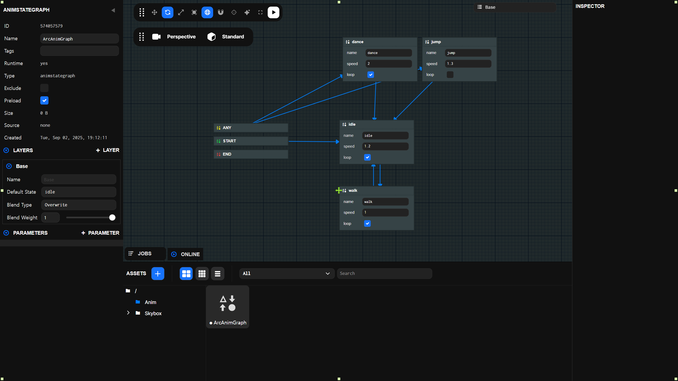Click the + PARAMETER button
The width and height of the screenshot is (678, 381).
pyautogui.click(x=100, y=233)
